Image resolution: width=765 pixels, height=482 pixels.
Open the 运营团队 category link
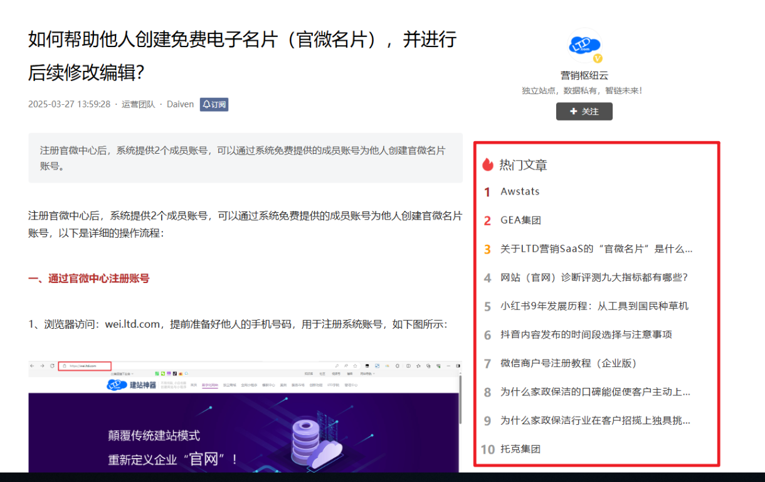(138, 104)
